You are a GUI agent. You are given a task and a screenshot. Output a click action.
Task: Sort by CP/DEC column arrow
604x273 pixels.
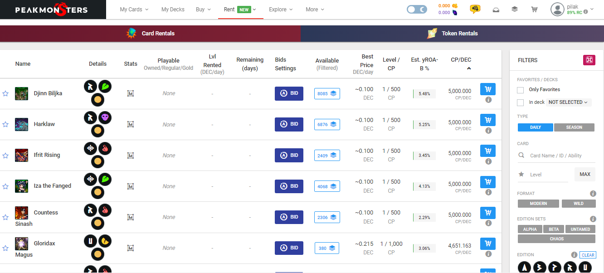469,68
